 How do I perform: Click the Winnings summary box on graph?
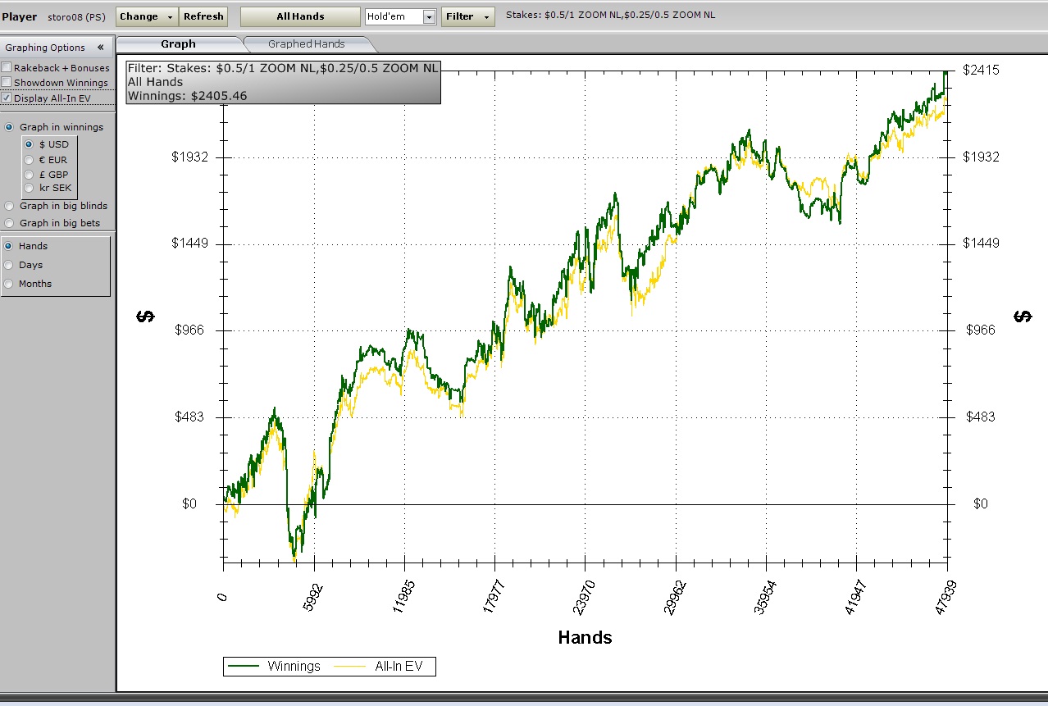pos(283,82)
